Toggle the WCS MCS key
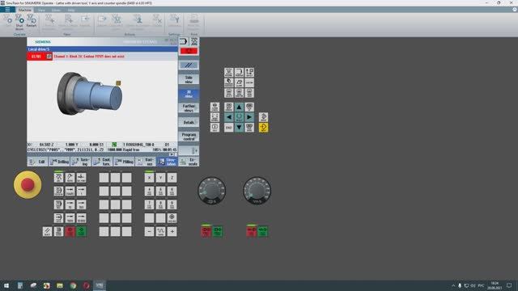518x291 pixels. tap(172, 217)
